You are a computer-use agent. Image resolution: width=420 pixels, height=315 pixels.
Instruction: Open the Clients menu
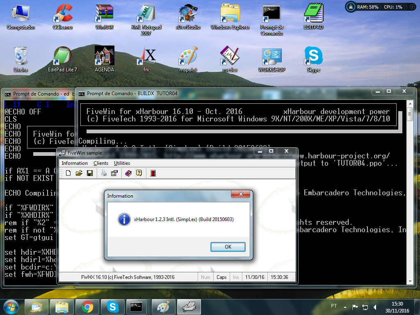click(101, 163)
